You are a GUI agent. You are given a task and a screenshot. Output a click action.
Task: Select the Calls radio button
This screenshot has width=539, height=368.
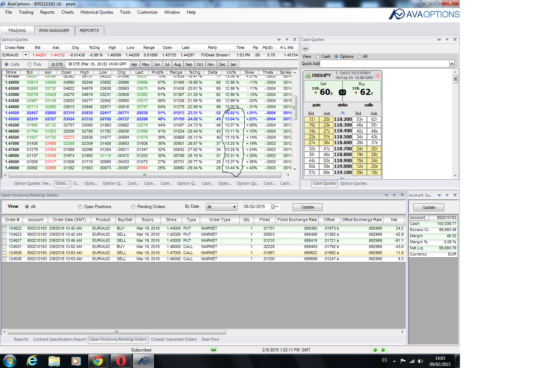6,64
